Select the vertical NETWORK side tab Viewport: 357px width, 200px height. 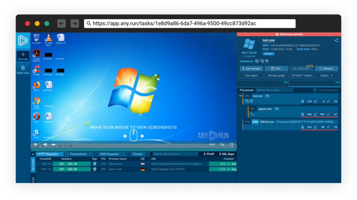(33, 165)
